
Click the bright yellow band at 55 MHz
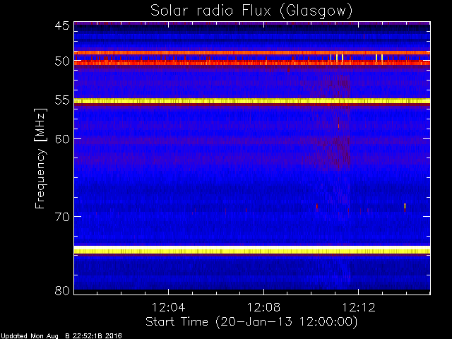click(252, 101)
